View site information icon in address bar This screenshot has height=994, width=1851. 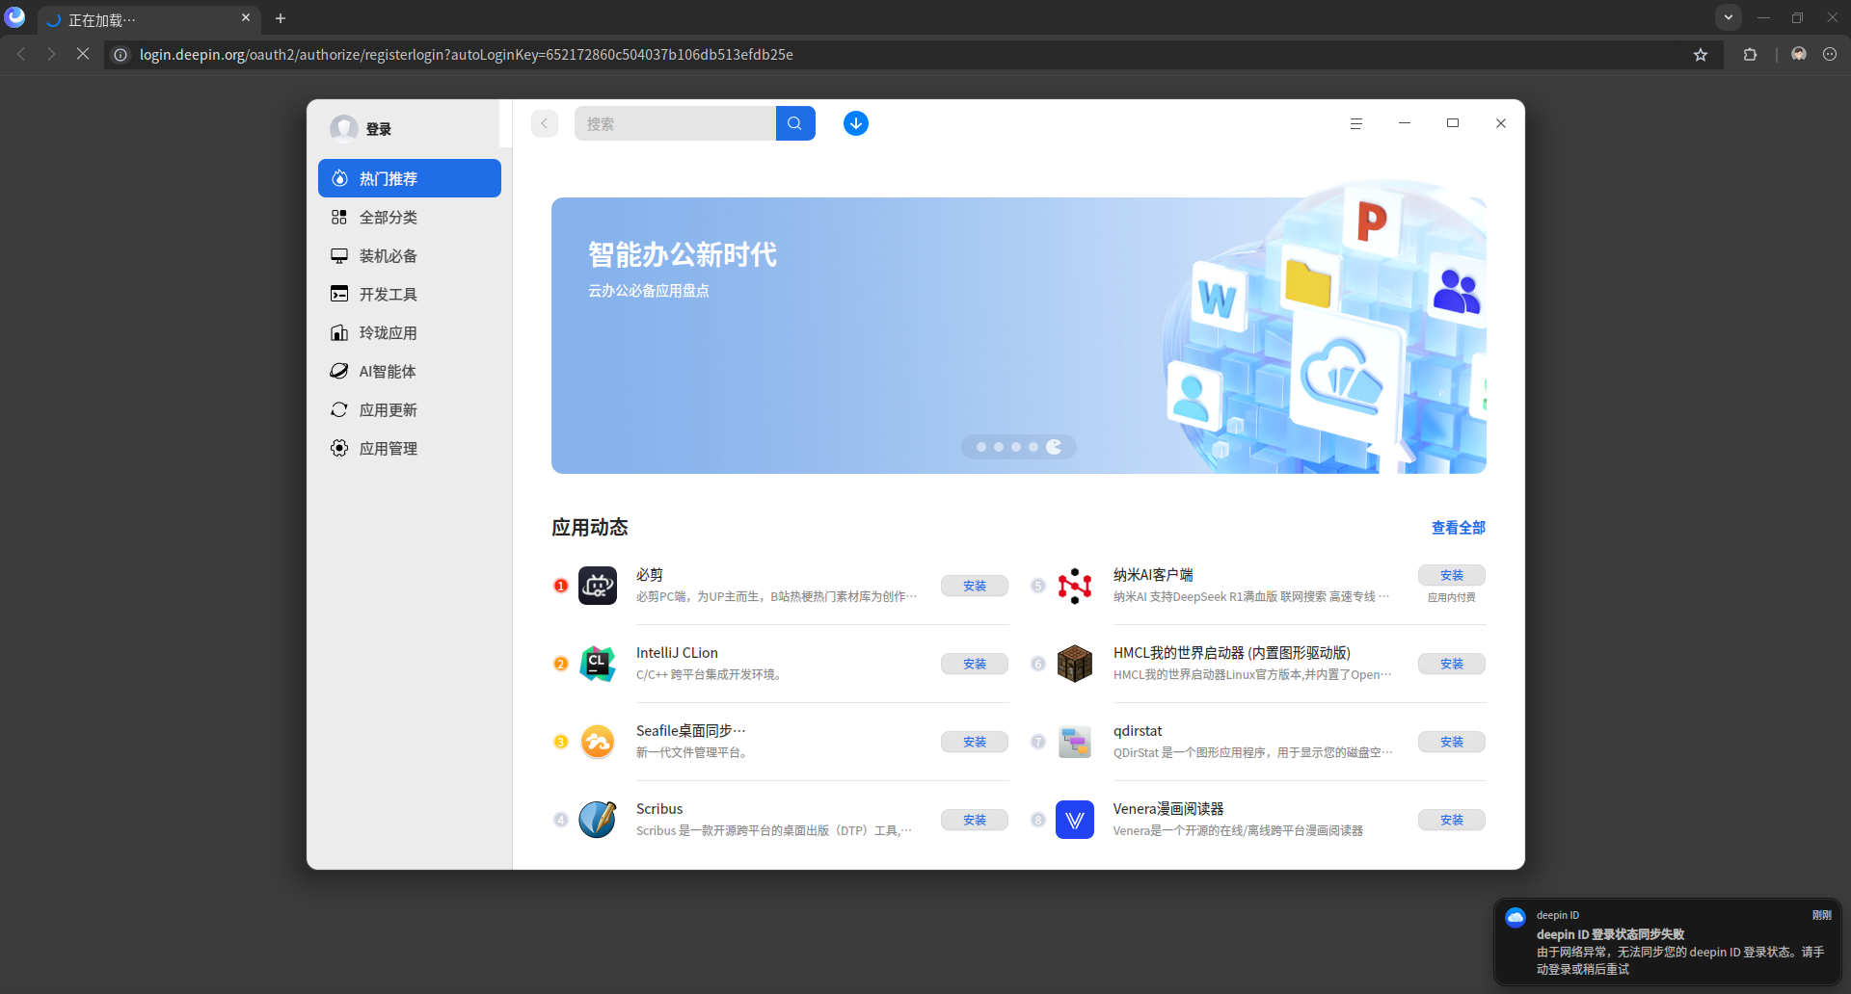pyautogui.click(x=121, y=55)
